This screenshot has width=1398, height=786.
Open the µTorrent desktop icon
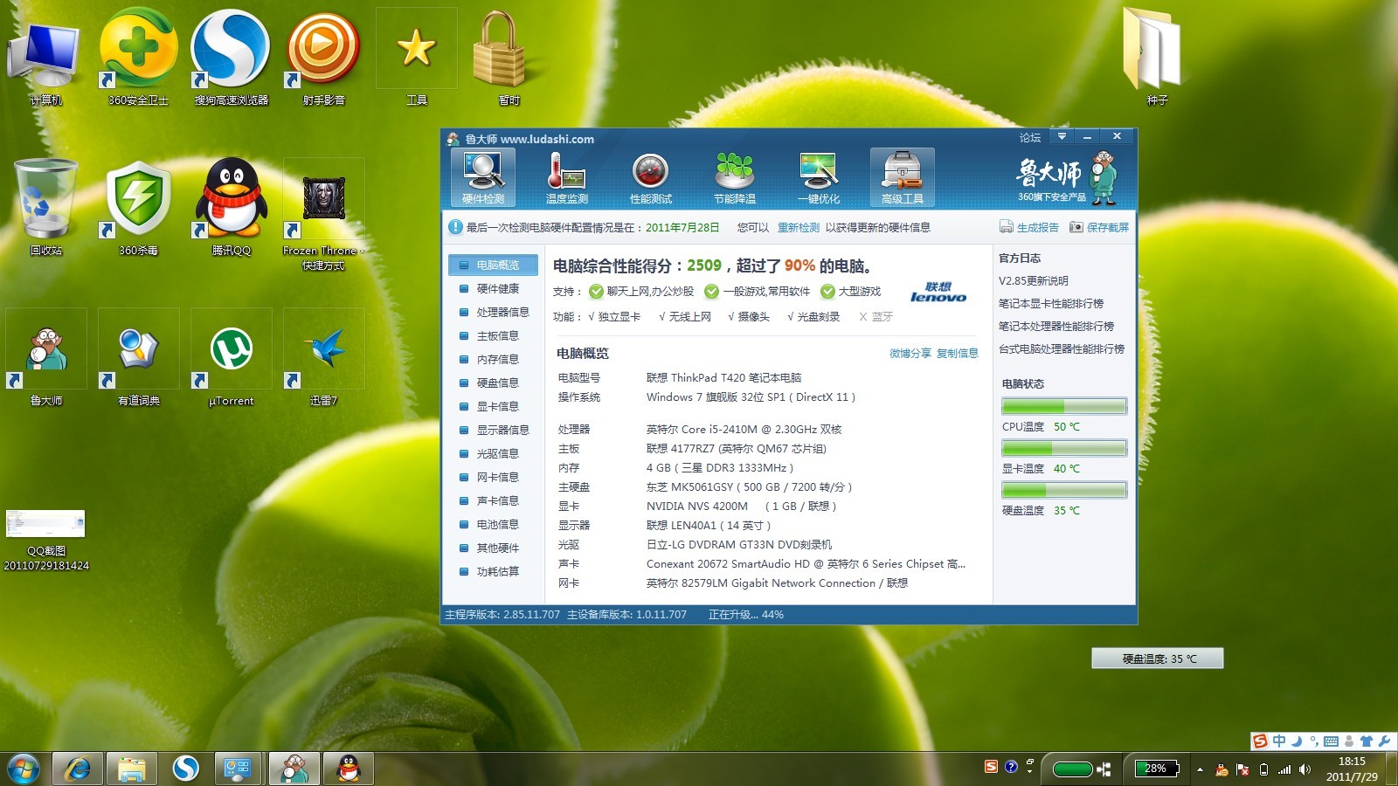click(x=231, y=358)
